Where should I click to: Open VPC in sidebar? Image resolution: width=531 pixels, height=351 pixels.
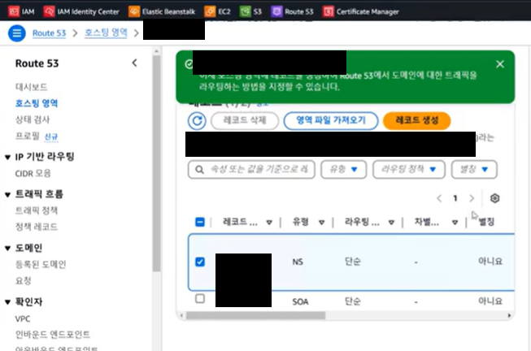pyautogui.click(x=23, y=318)
